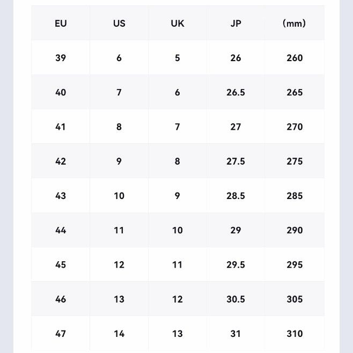Select EU size 40 cell

[61, 92]
